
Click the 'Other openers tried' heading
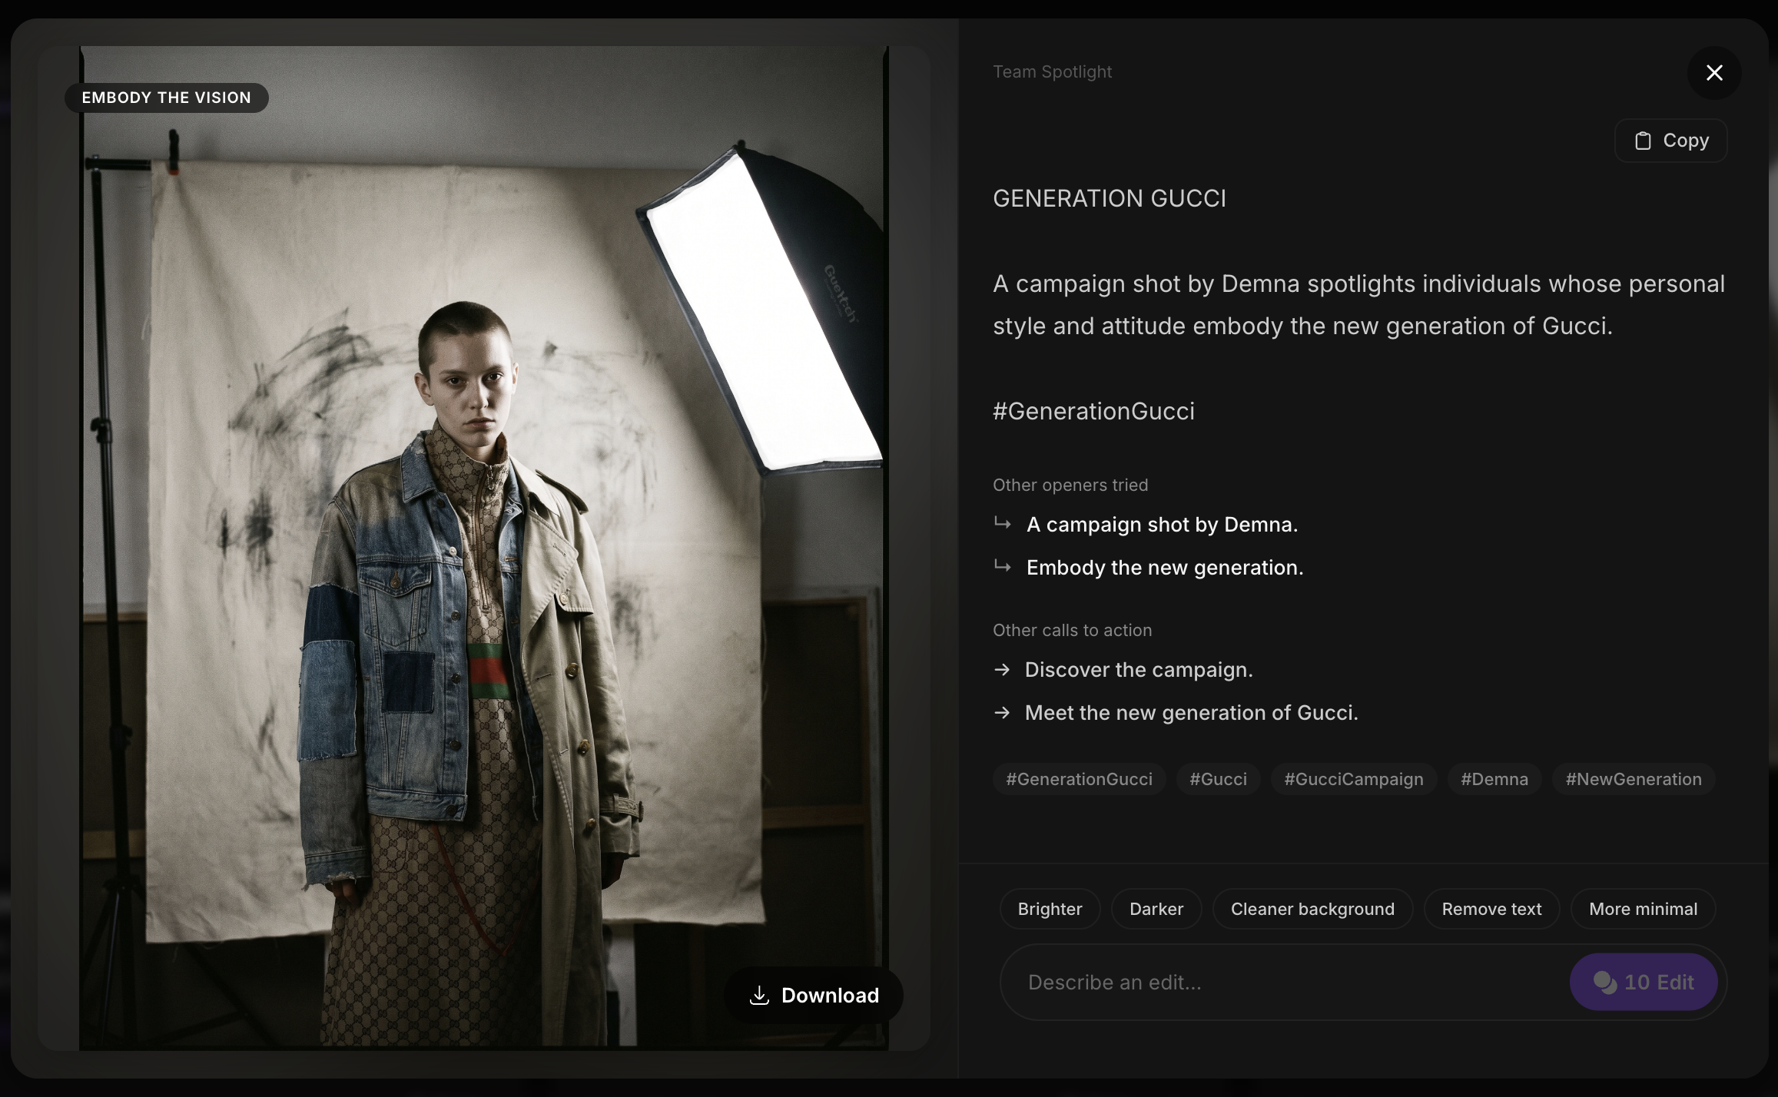tap(1070, 485)
